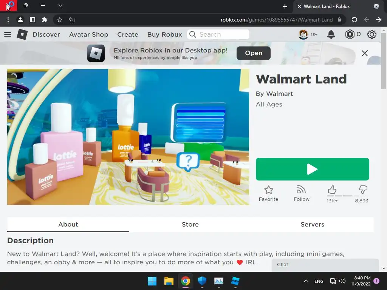
Task: Open the tab search chevron dropdown
Action: point(60,5)
